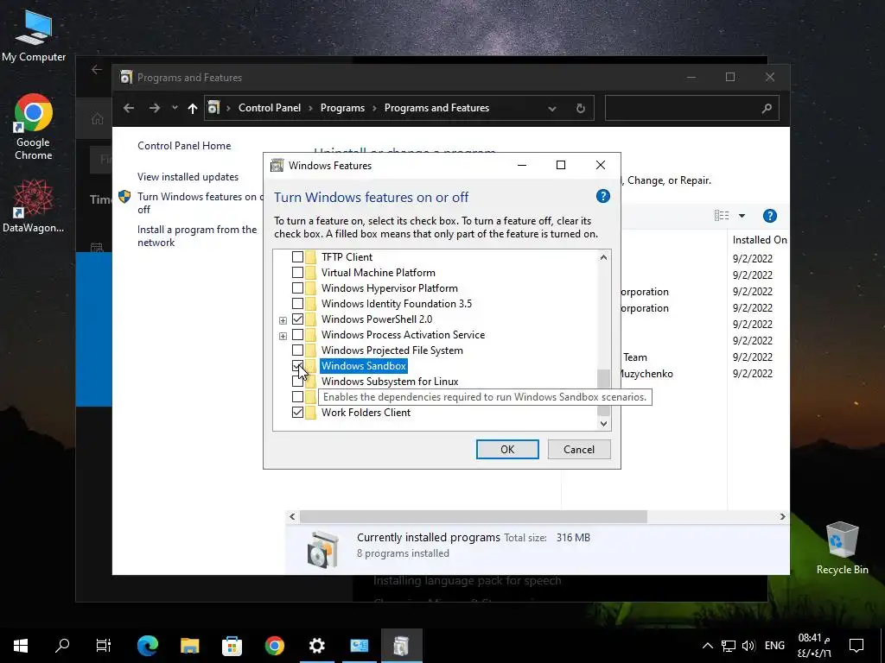Click Install a program from the network
Screen dimensions: 885x663
(197, 237)
